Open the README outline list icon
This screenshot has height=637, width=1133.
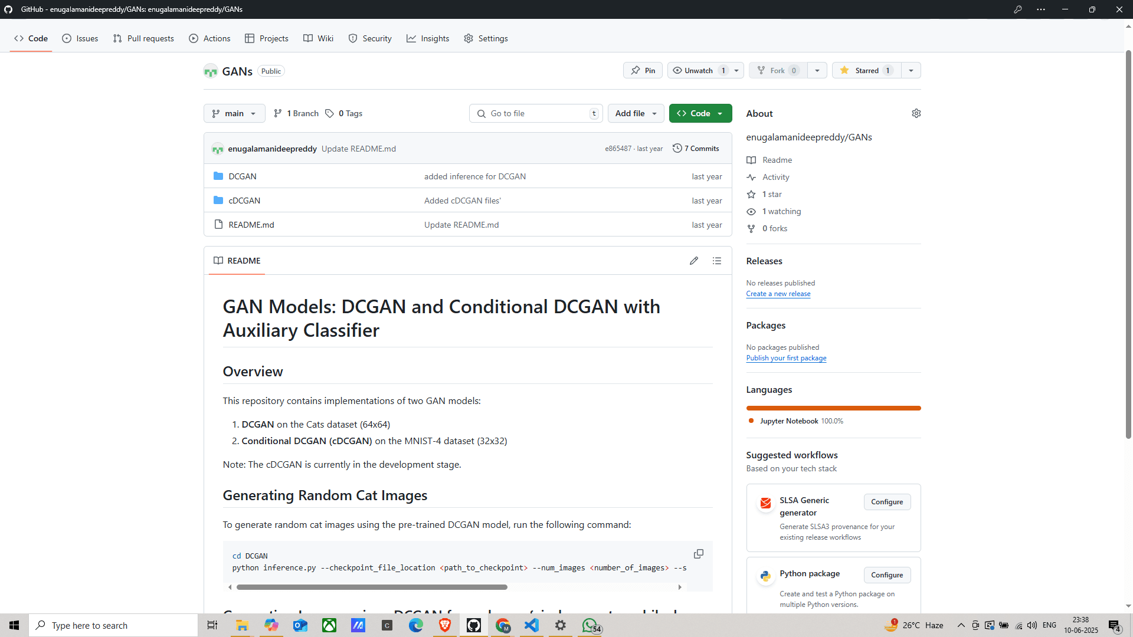pos(717,261)
